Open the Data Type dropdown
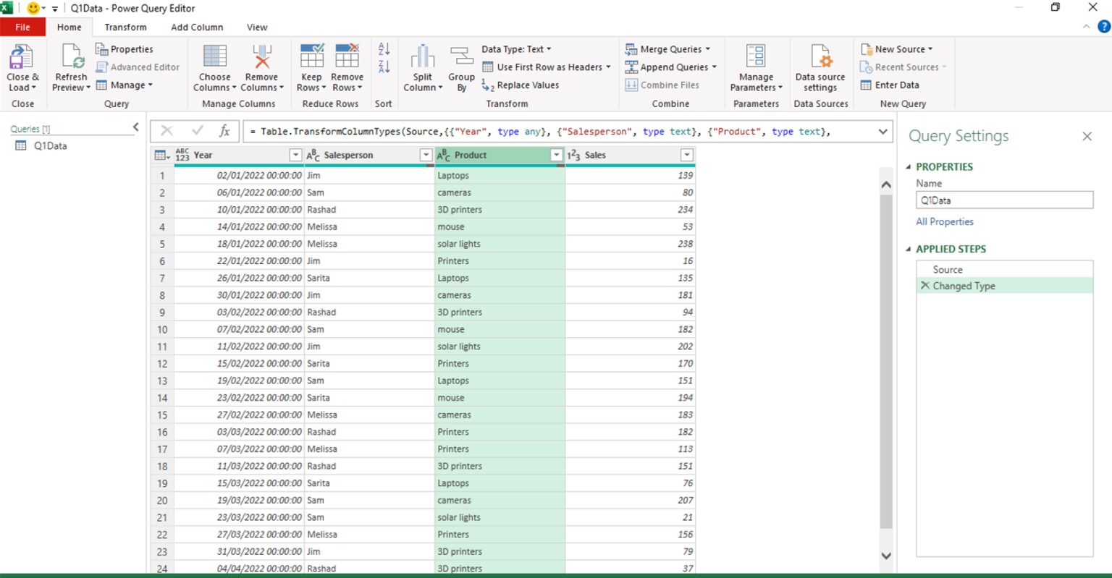The height and width of the screenshot is (578, 1112). point(517,48)
